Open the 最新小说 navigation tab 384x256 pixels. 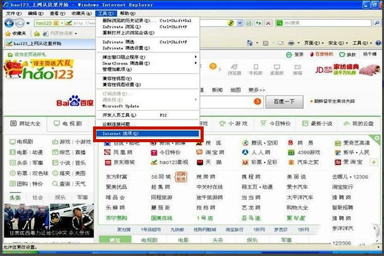(x=317, y=124)
